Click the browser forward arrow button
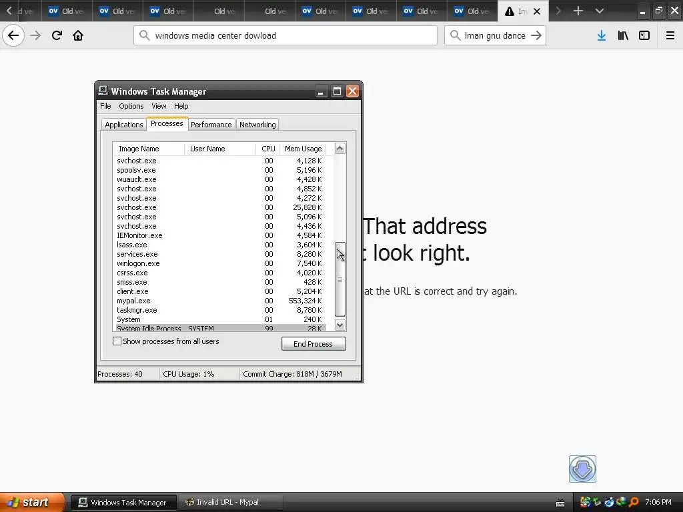 tap(35, 36)
